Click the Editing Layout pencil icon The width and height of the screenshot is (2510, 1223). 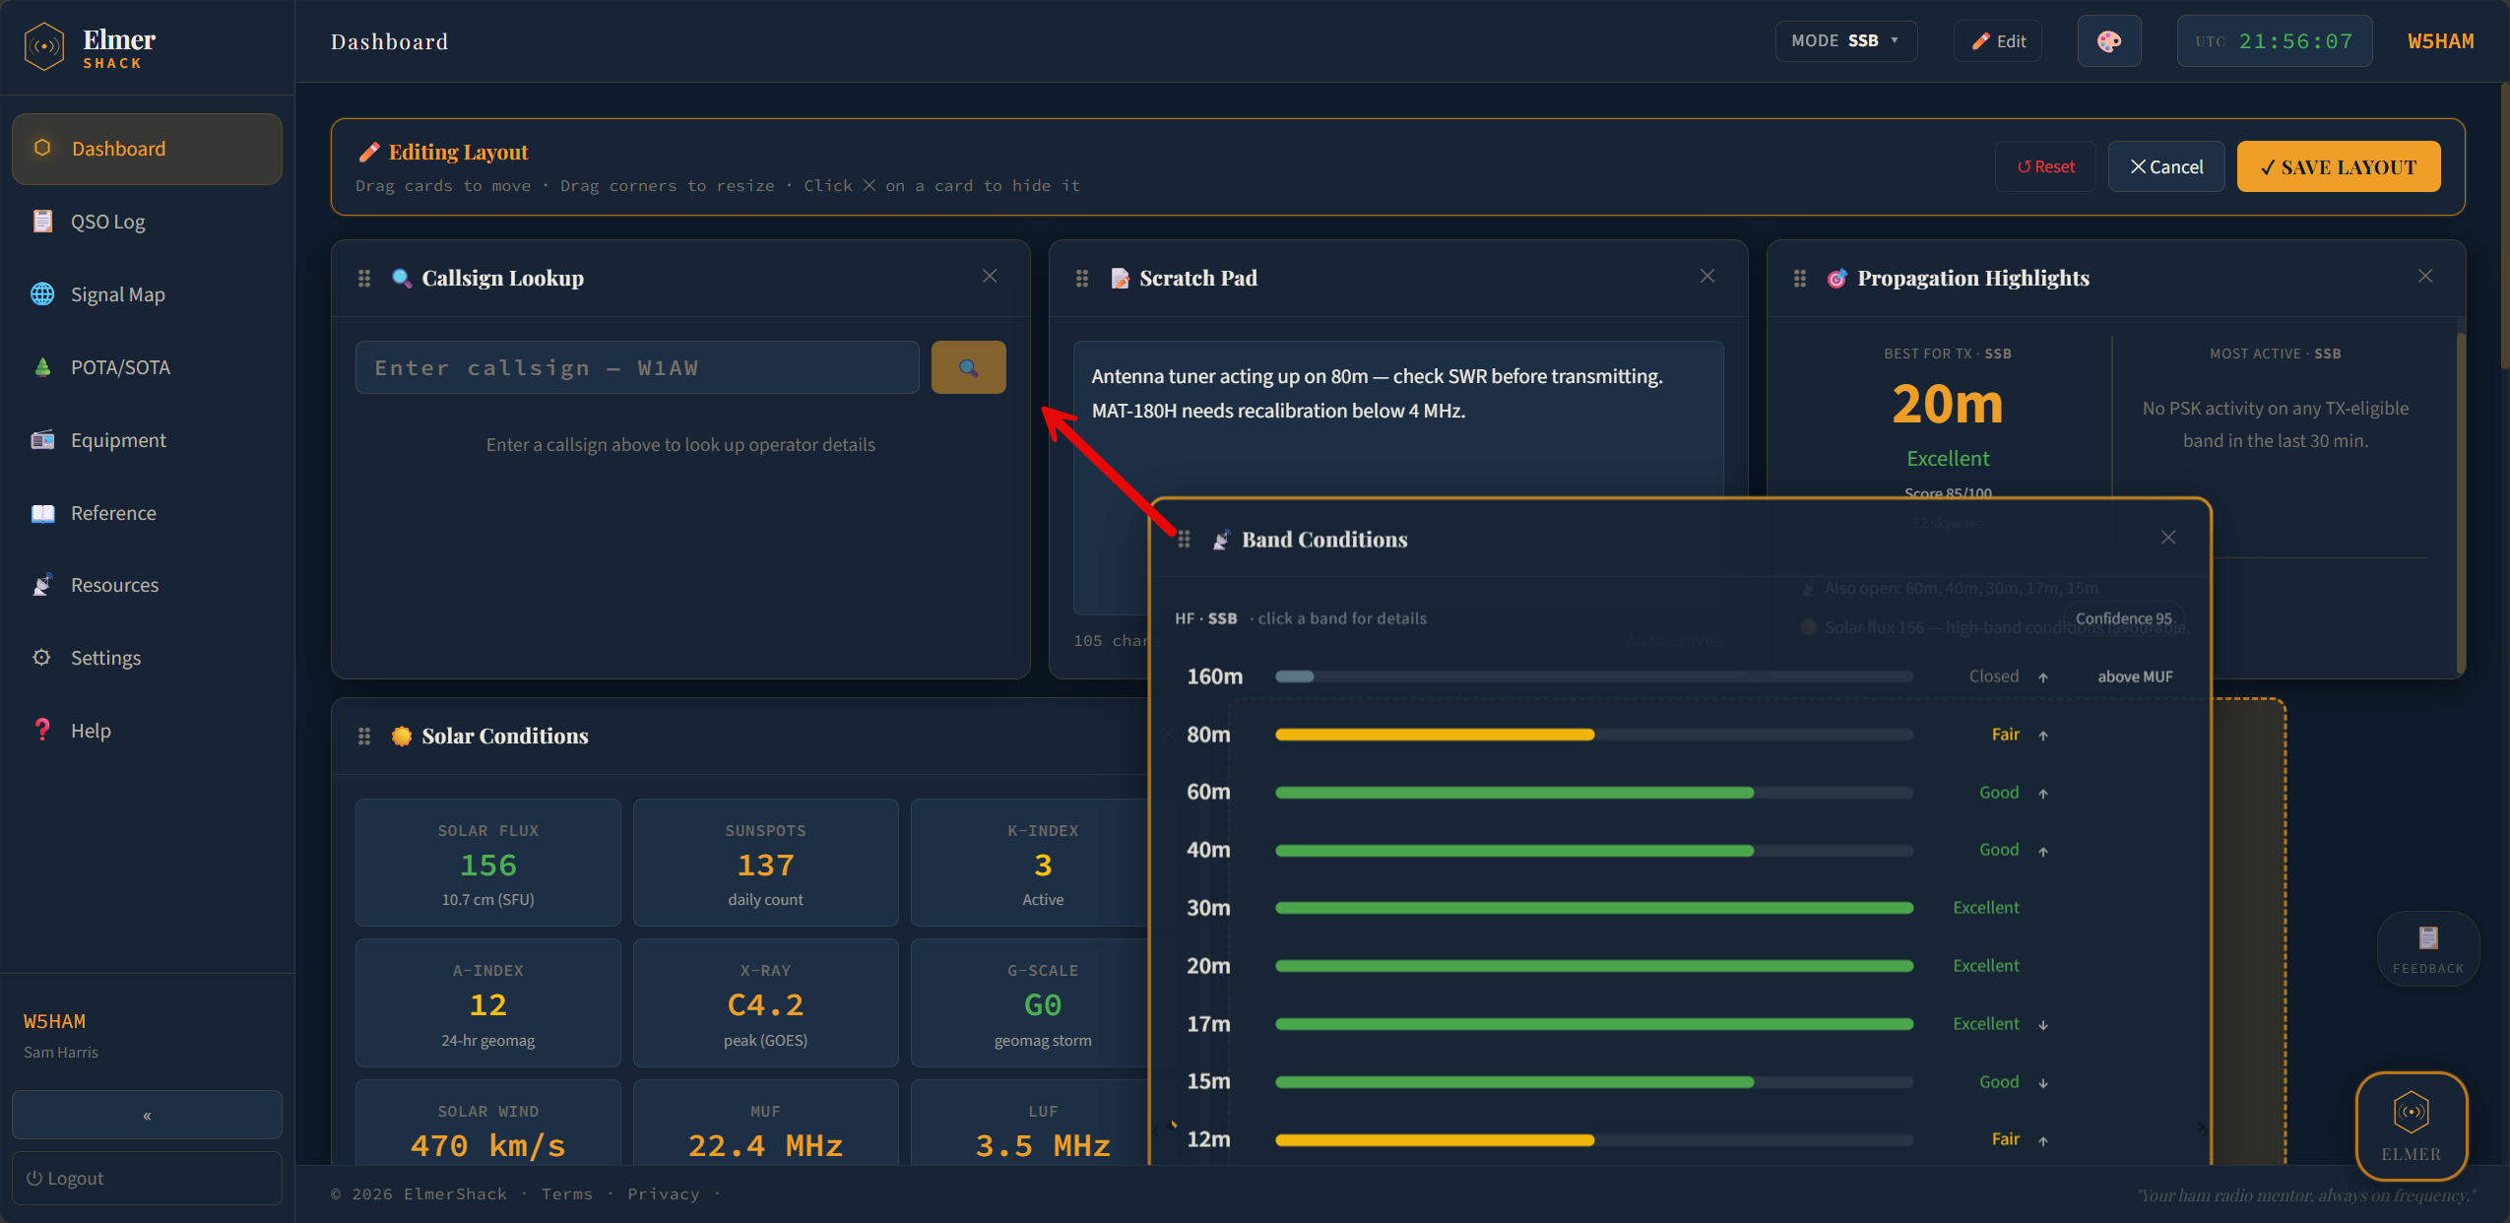click(369, 152)
